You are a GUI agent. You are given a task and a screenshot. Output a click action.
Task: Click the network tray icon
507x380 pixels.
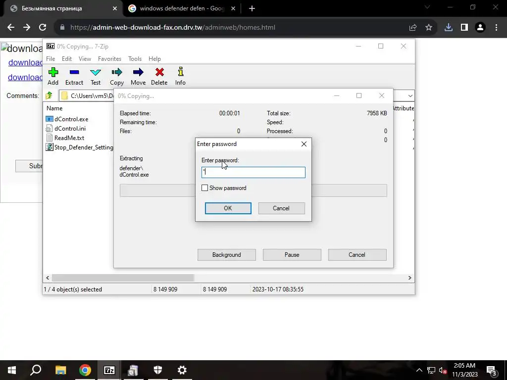431,370
